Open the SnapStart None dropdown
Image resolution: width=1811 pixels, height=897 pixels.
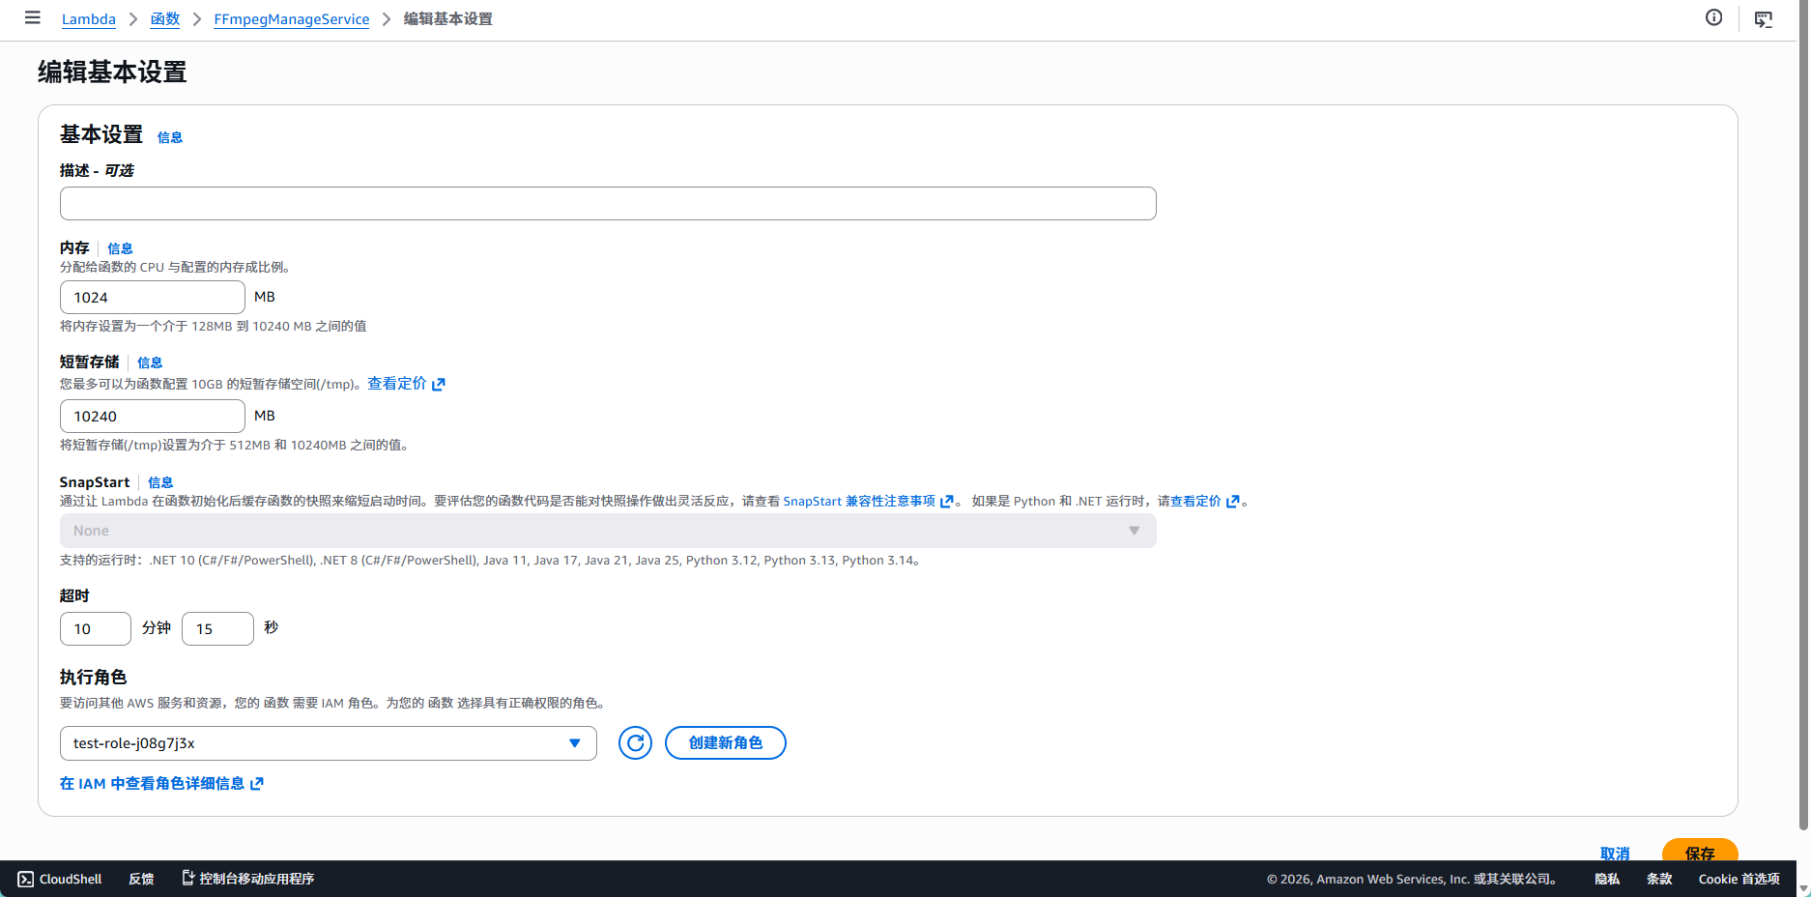[607, 531]
